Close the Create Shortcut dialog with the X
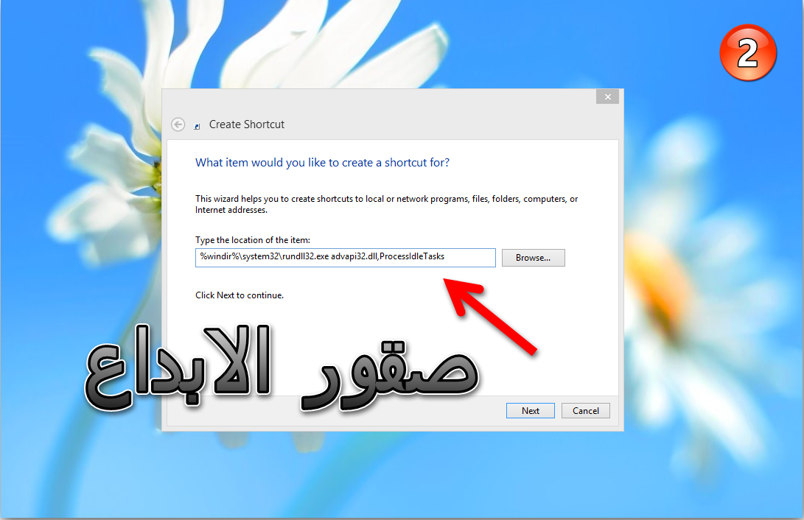Viewport: 804px width, 520px height. pyautogui.click(x=608, y=96)
